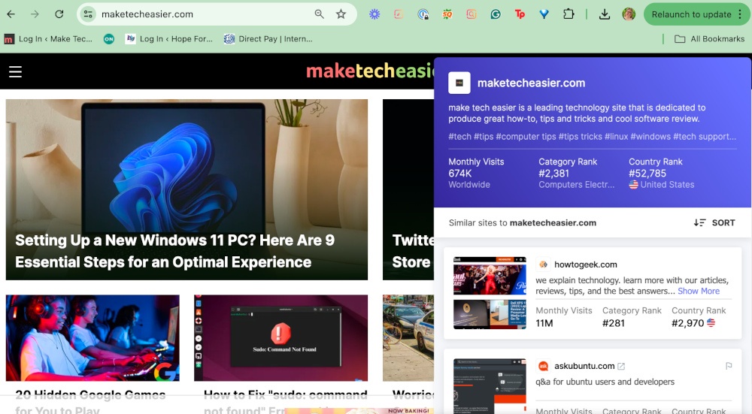The image size is (752, 414).
Task: Reload the page with the refresh icon
Action: tap(59, 14)
